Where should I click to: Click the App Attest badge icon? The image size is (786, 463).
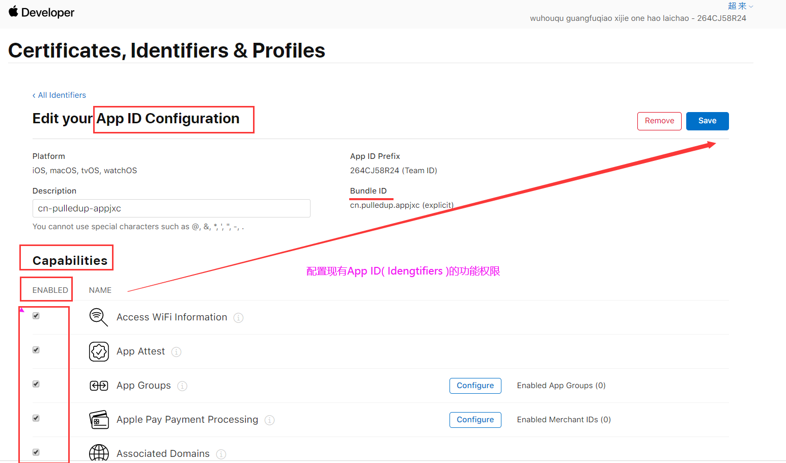[99, 351]
